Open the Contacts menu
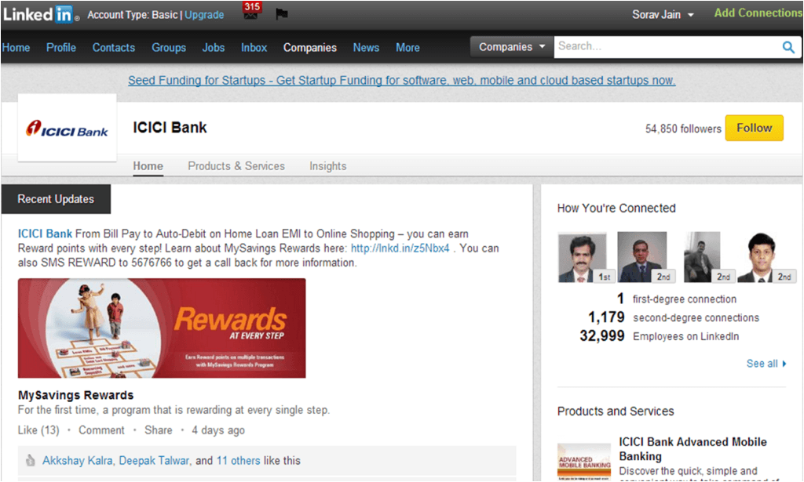Screen dimensions: 804x482 [113, 48]
